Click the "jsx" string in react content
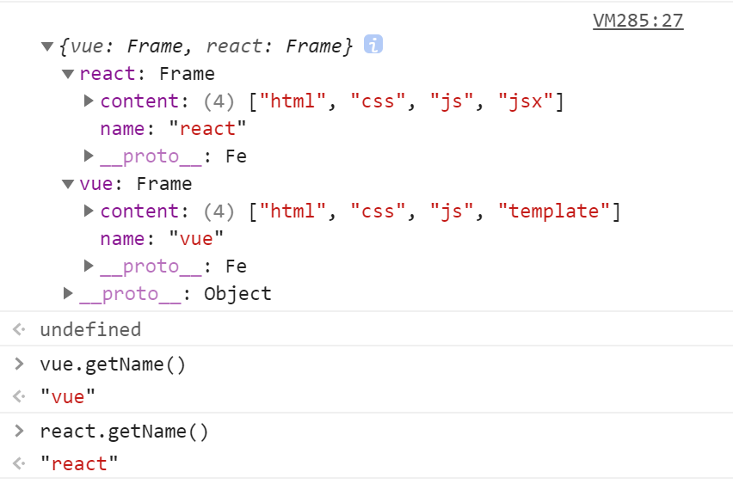The height and width of the screenshot is (484, 733). click(526, 101)
